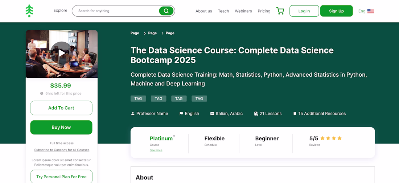This screenshot has width=399, height=183.
Task: Click the professor person icon
Action: tap(133, 114)
